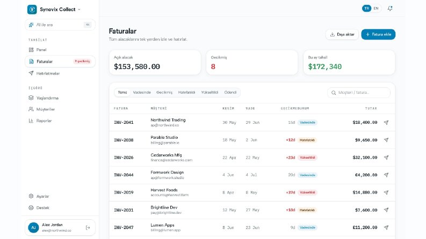The width and height of the screenshot is (426, 239).
Task: Open notifications bell
Action: click(390, 9)
